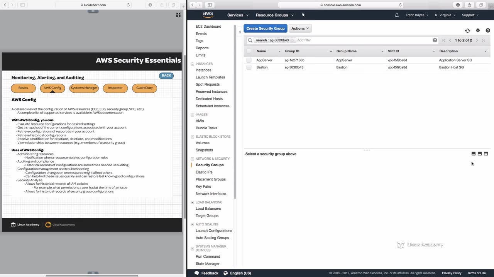Go to the next results page
The height and width of the screenshot is (277, 494).
tap(477, 40)
